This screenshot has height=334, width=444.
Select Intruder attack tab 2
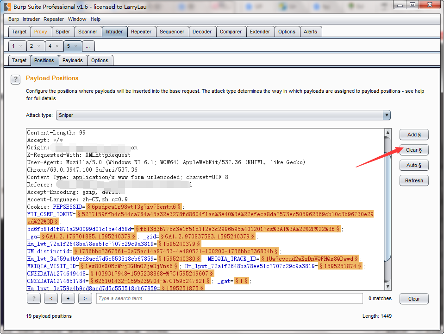31,46
